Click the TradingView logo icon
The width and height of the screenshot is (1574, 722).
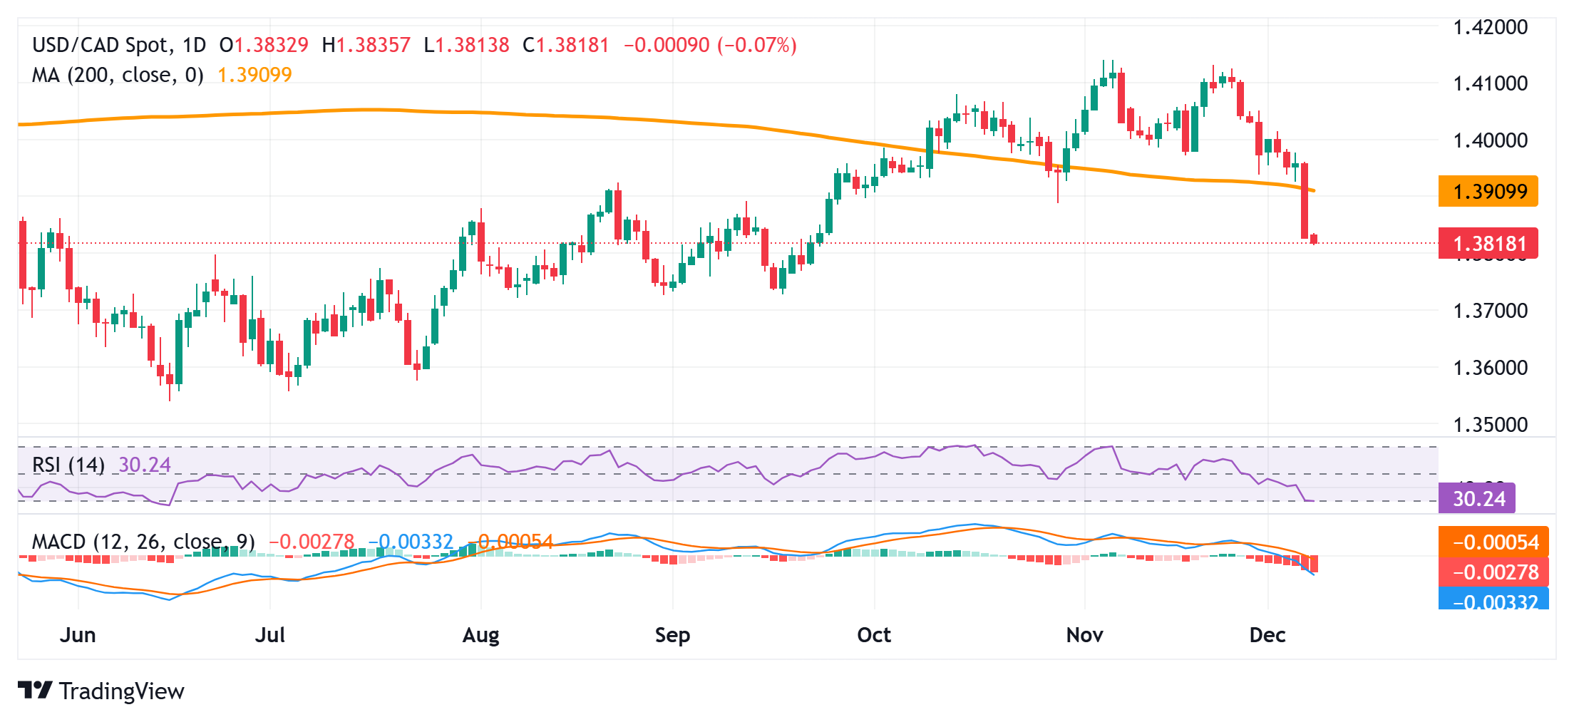tap(34, 690)
